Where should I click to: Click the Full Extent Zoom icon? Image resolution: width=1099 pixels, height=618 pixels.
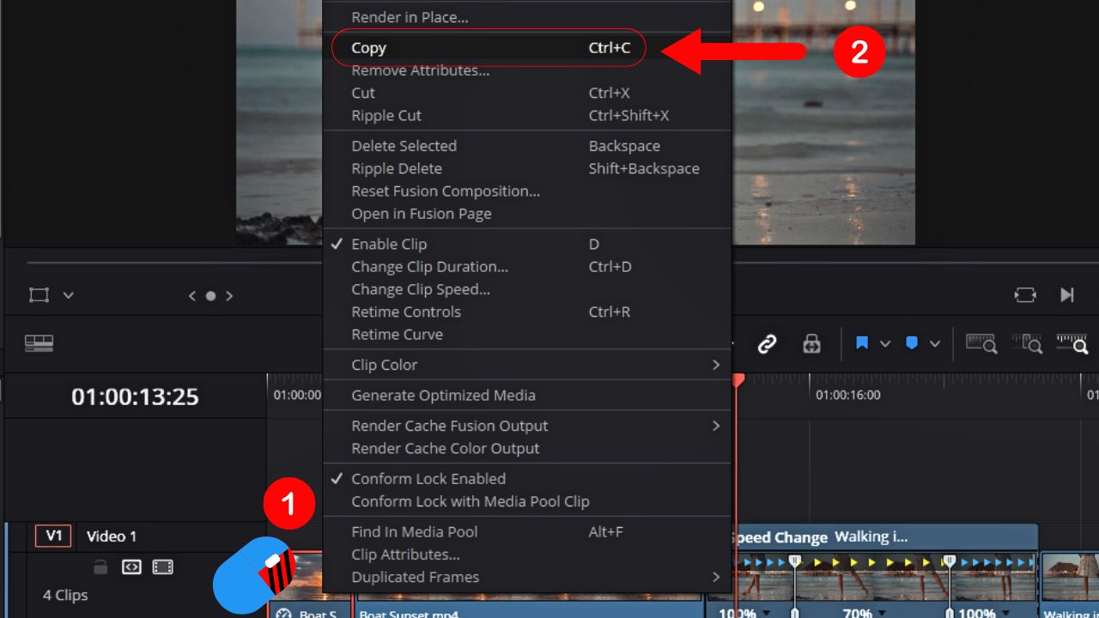coord(981,342)
